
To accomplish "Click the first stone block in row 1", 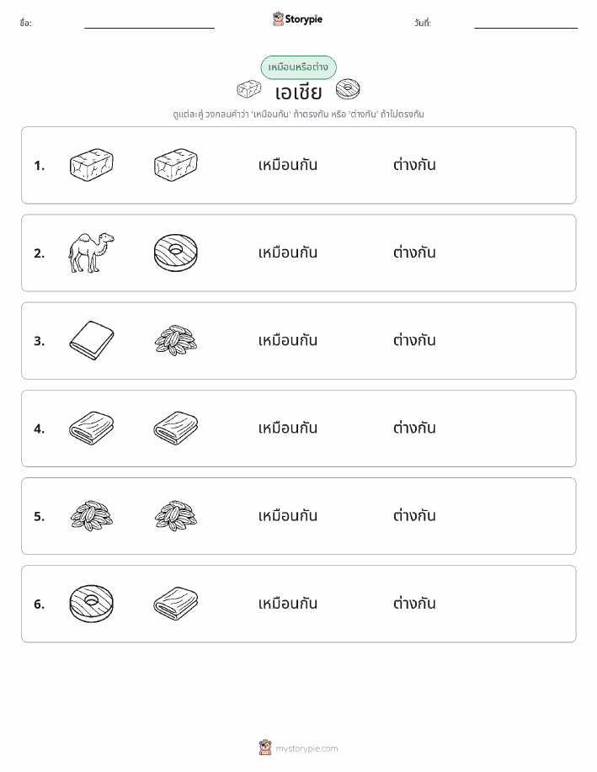I will click(x=91, y=165).
